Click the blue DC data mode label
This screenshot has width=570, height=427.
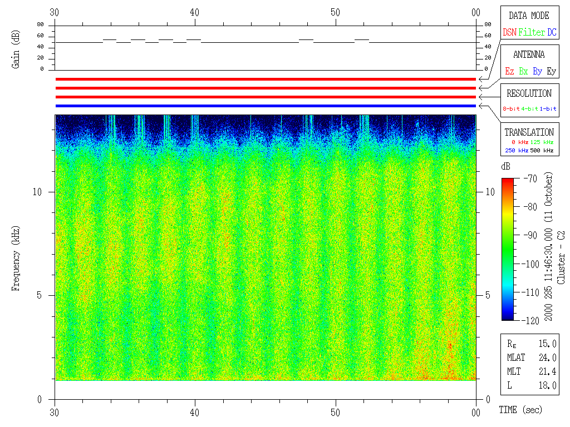[552, 33]
